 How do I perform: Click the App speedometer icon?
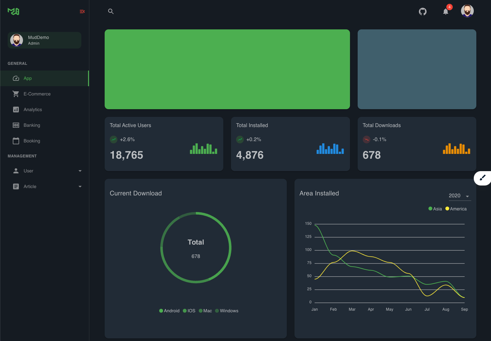coord(16,78)
